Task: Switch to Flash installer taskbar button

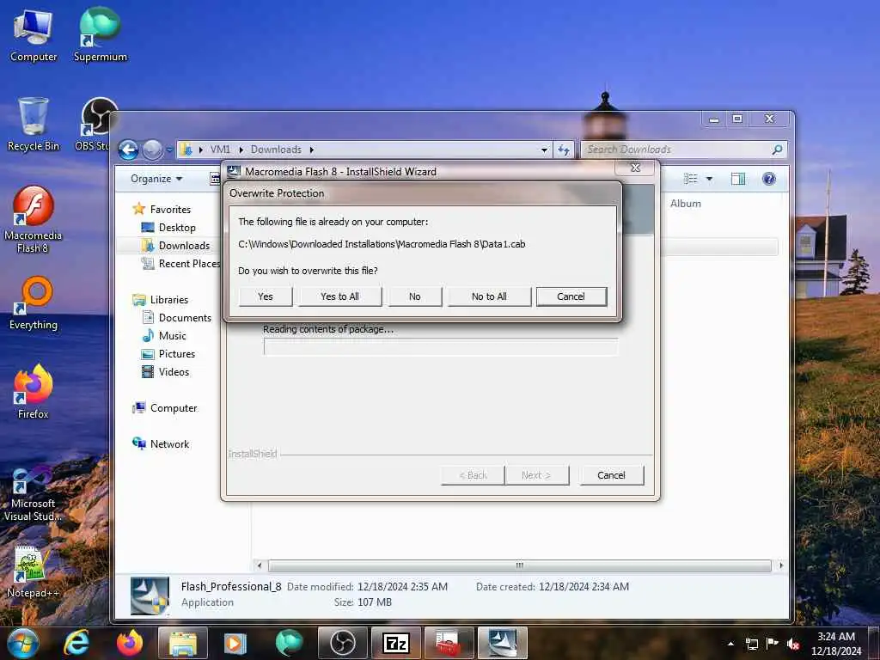Action: point(502,643)
